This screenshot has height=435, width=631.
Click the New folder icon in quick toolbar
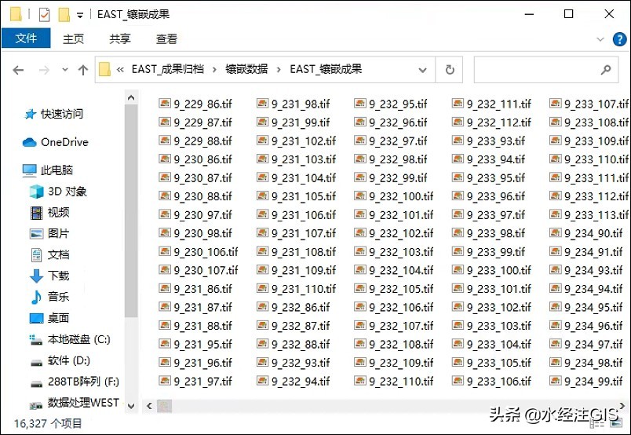64,15
